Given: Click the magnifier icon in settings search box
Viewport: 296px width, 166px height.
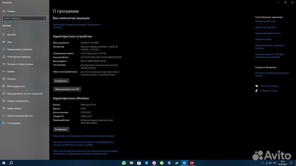Looking at the screenshot, I should pyautogui.click(x=44, y=18).
